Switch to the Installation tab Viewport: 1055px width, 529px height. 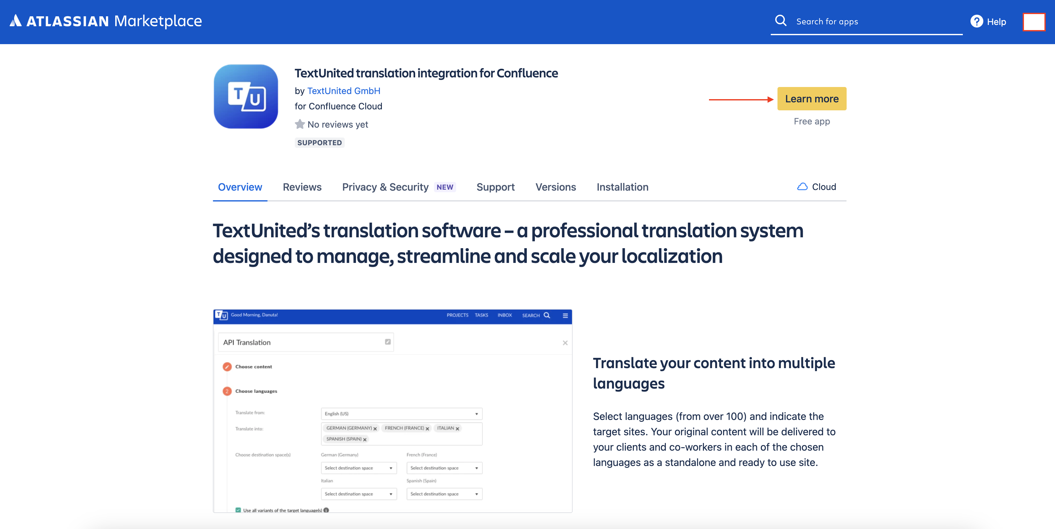pyautogui.click(x=622, y=187)
